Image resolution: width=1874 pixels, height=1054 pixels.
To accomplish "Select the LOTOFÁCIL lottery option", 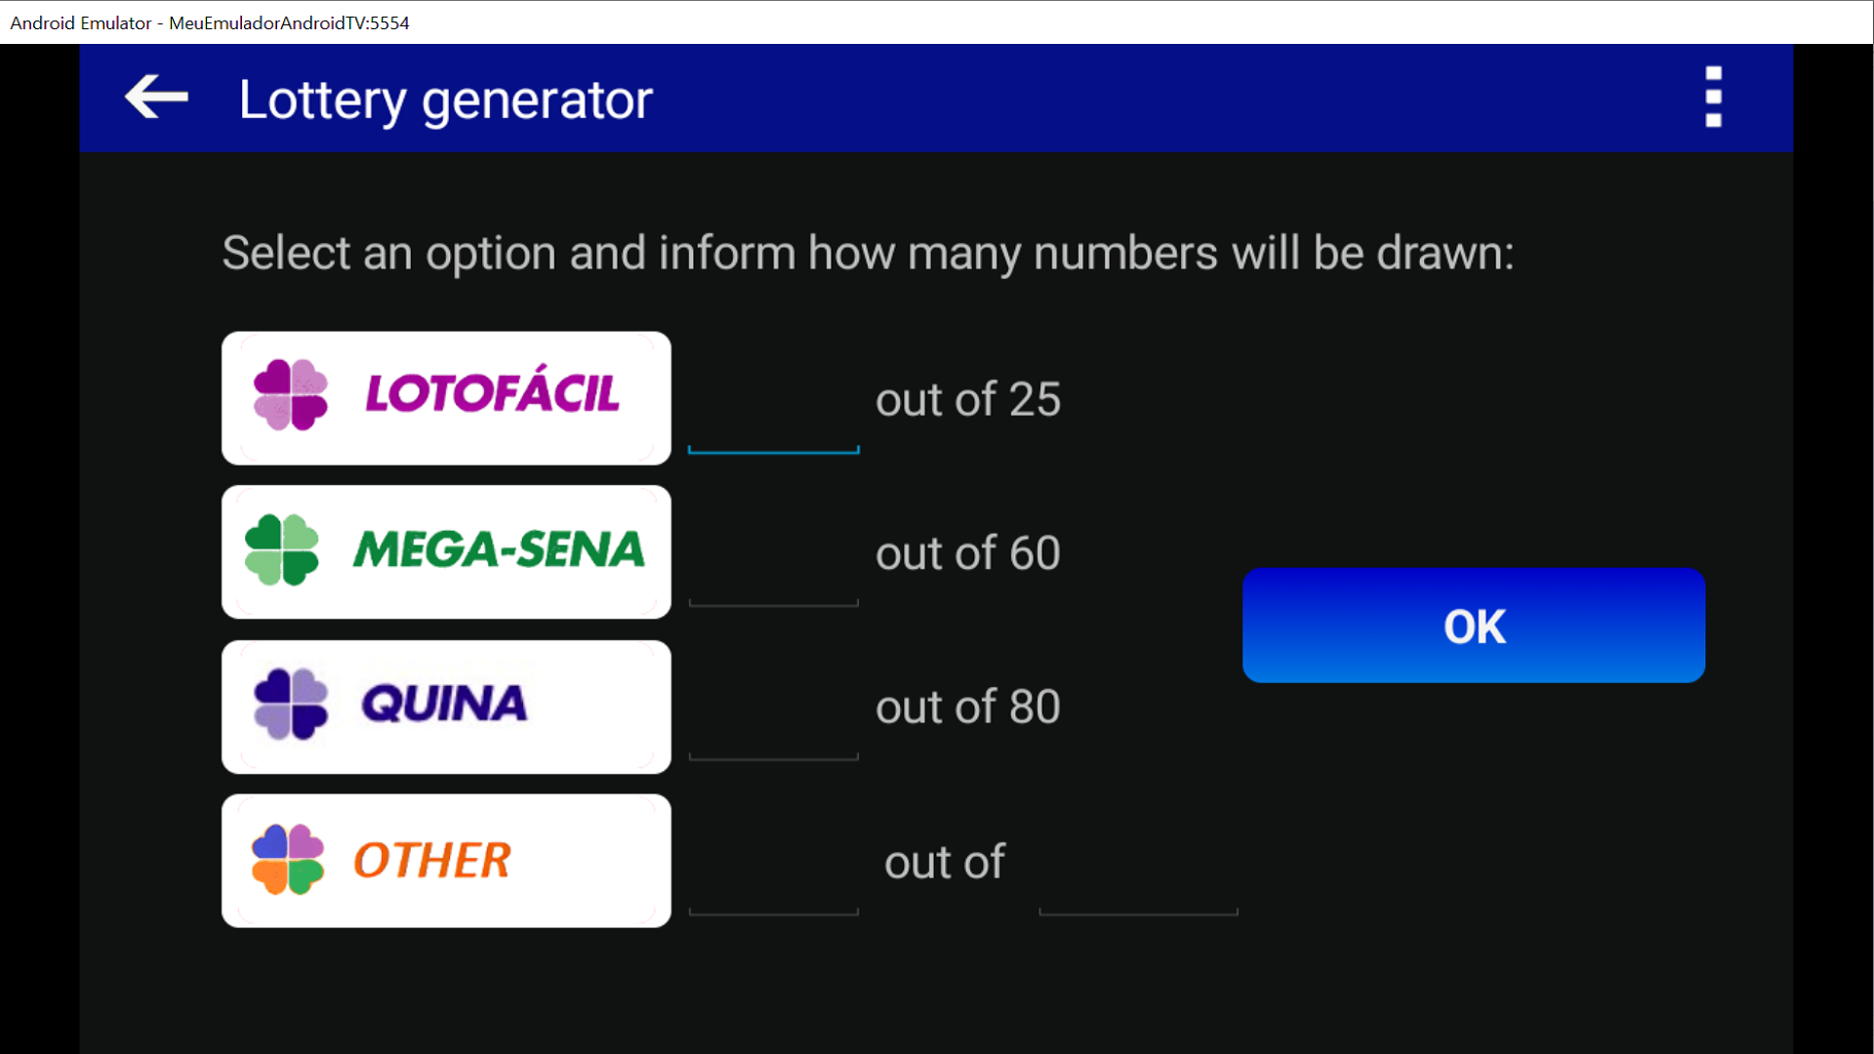I will click(446, 398).
